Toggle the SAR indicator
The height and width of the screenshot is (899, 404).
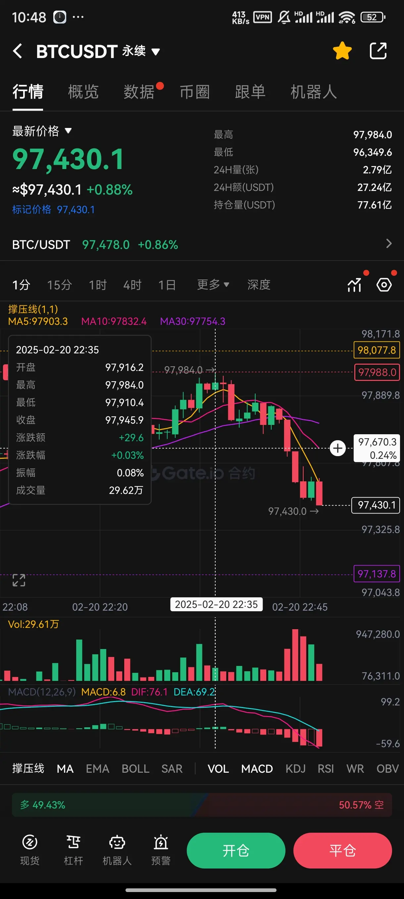pyautogui.click(x=172, y=768)
